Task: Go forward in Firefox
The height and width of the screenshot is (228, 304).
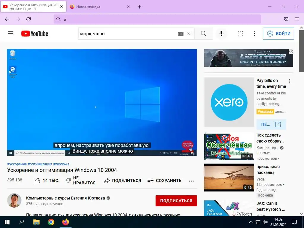Action: pyautogui.click(x=18, y=19)
